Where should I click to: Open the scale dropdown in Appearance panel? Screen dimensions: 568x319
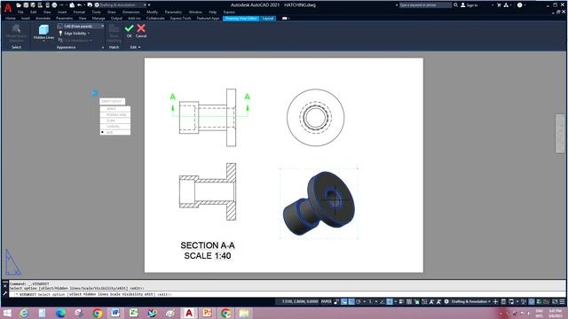[x=81, y=27]
